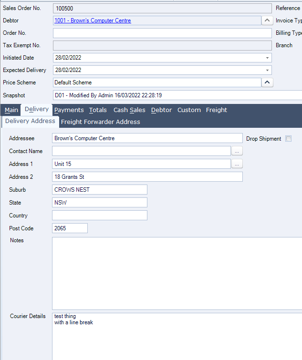Viewport: 302px width, 360px height.
Task: Expand the Debtor lookup chevron
Action: [268, 21]
